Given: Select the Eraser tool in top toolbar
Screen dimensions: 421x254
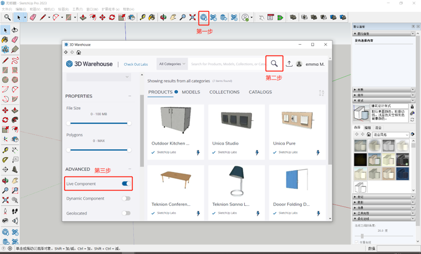Looking at the screenshot, I should point(33,18).
